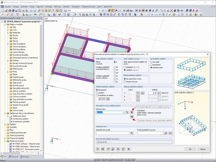Select direction XP radio button

pos(115,67)
